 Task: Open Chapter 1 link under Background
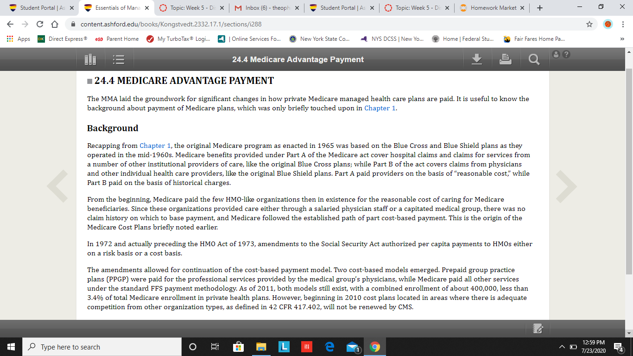click(155, 146)
